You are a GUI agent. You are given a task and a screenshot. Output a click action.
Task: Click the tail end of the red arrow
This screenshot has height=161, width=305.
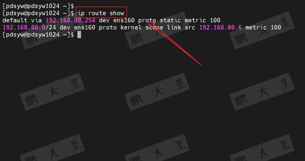point(200,64)
